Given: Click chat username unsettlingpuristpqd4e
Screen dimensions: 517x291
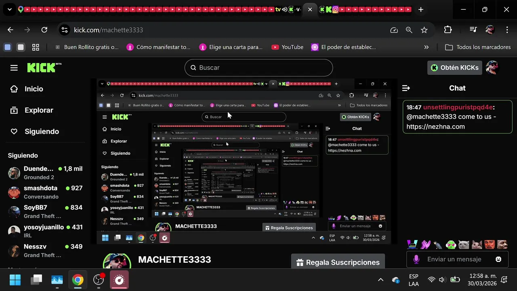Looking at the screenshot, I should 458,108.
